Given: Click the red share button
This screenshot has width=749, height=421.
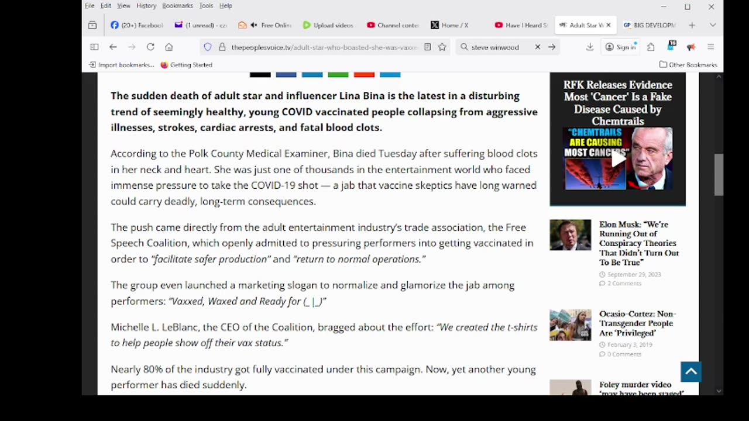Looking at the screenshot, I should (364, 75).
